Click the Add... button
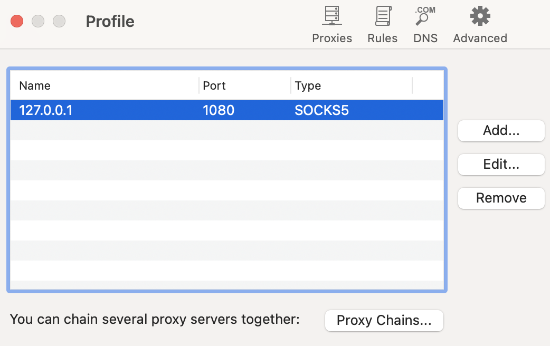Screen dimensions: 550x346 tap(501, 131)
